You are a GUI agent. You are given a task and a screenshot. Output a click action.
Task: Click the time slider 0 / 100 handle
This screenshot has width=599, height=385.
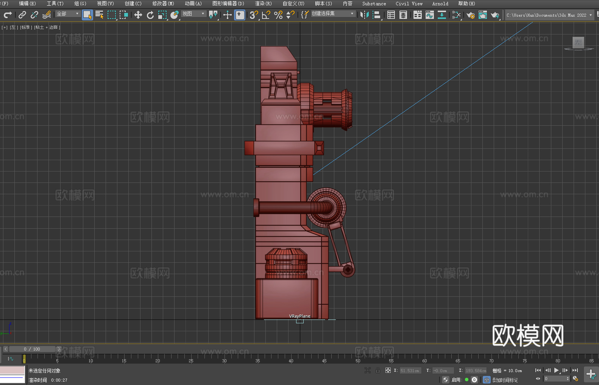32,349
